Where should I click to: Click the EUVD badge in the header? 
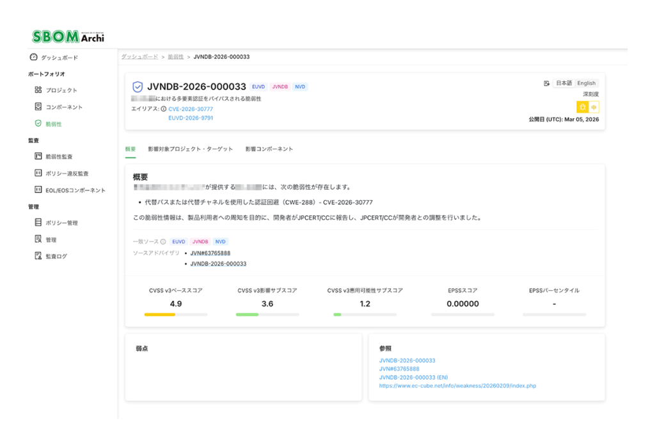[x=258, y=87]
